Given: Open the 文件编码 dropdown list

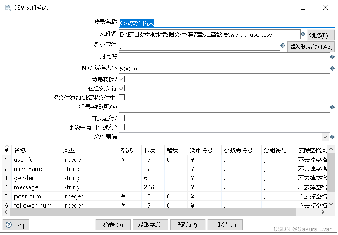Looking at the screenshot, I should [x=326, y=137].
